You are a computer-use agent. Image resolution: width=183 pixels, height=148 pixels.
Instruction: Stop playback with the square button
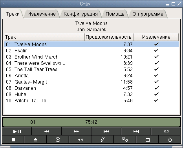[13, 140]
